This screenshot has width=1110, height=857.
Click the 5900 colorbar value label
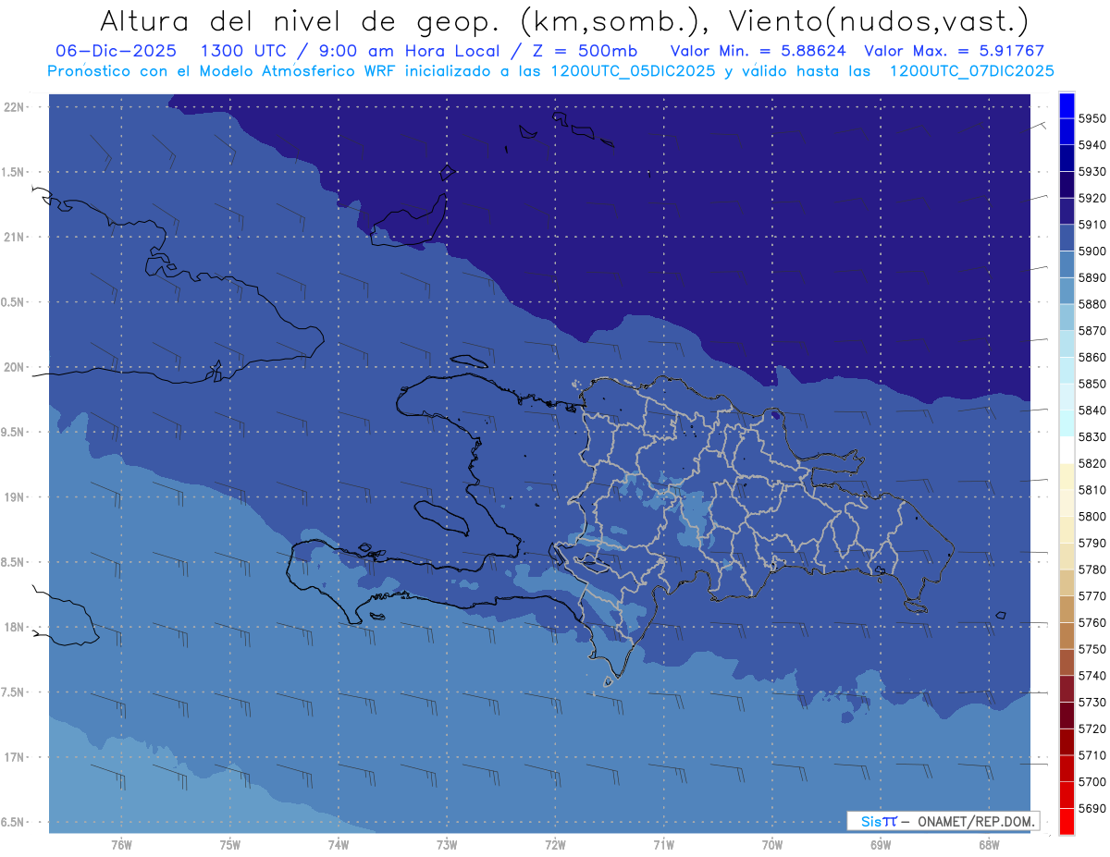click(x=1091, y=251)
